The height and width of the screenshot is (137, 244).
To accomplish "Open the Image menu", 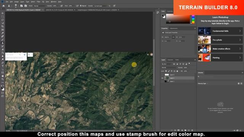I will click(16, 2).
